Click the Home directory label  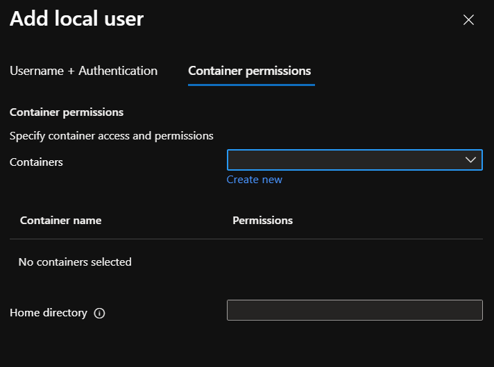click(x=49, y=313)
